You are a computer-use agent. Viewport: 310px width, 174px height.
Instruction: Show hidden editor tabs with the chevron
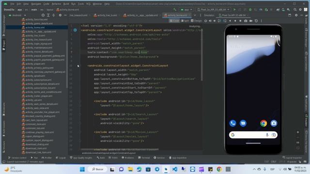coord(195,15)
